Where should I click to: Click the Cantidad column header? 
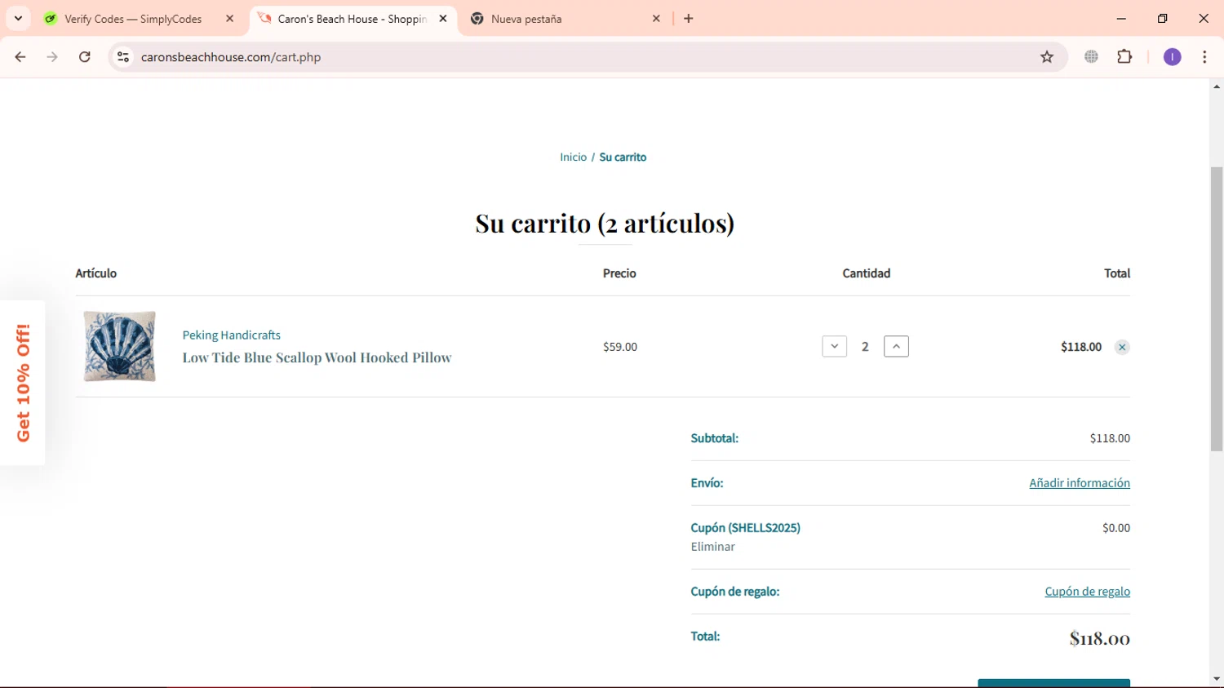point(867,273)
